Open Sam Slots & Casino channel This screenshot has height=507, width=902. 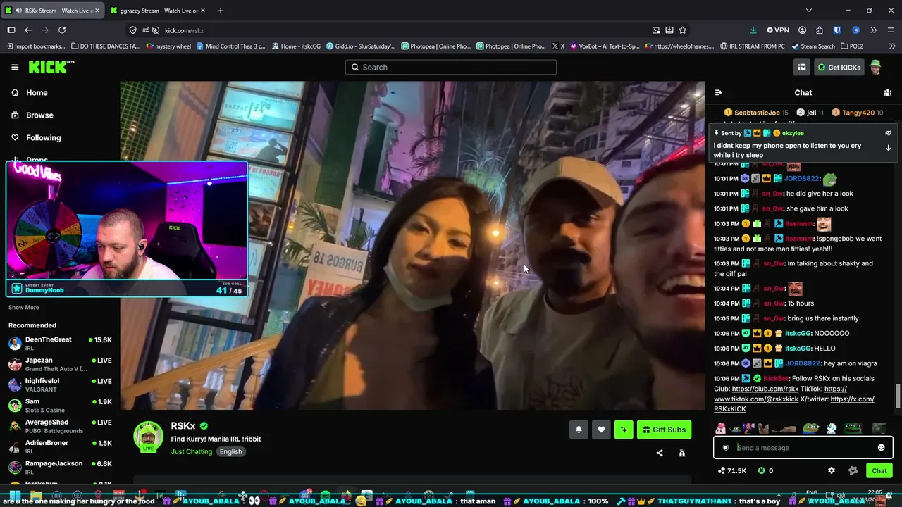(x=60, y=406)
